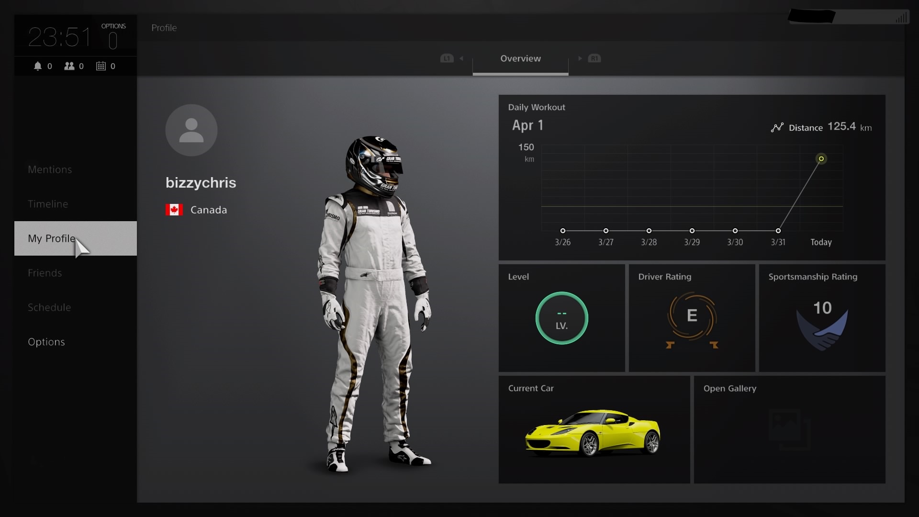The width and height of the screenshot is (919, 517).
Task: Click the user avatar placeholder icon
Action: 191,130
